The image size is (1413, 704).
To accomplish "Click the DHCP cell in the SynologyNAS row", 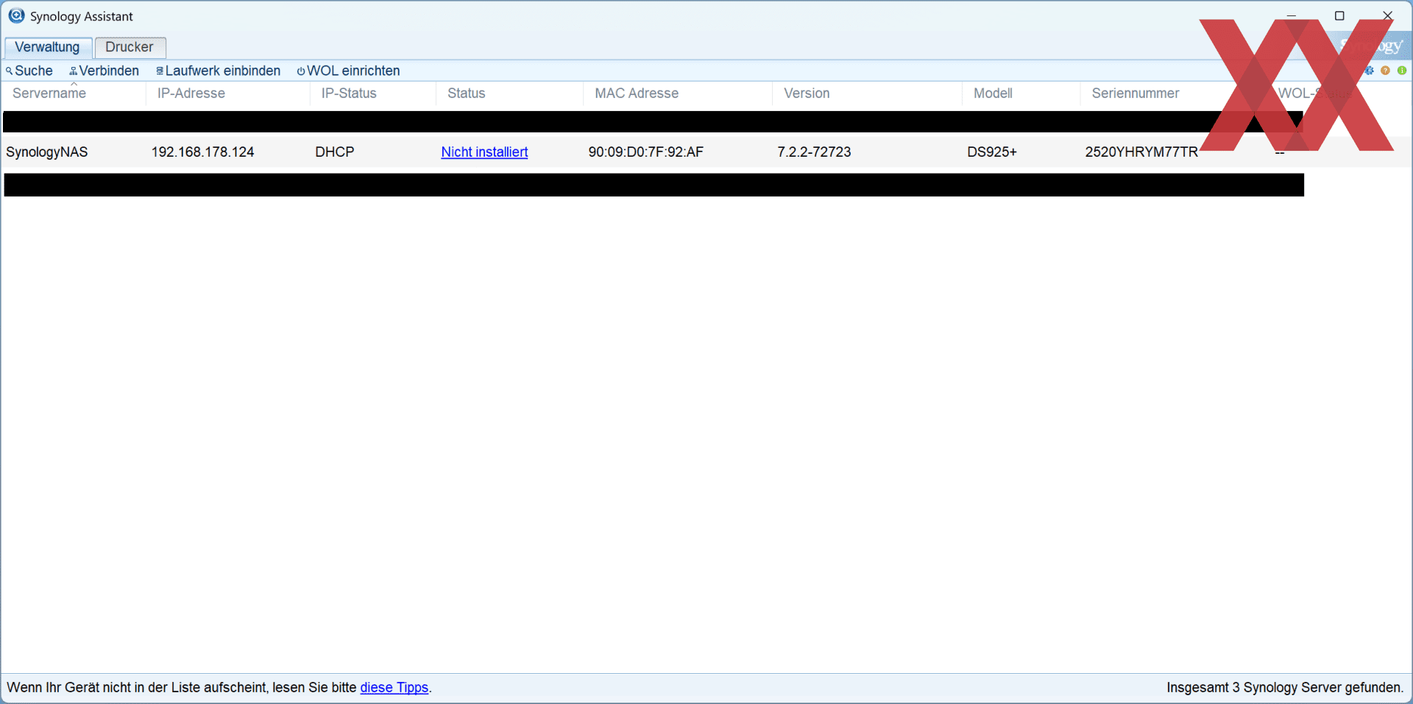I will [335, 152].
